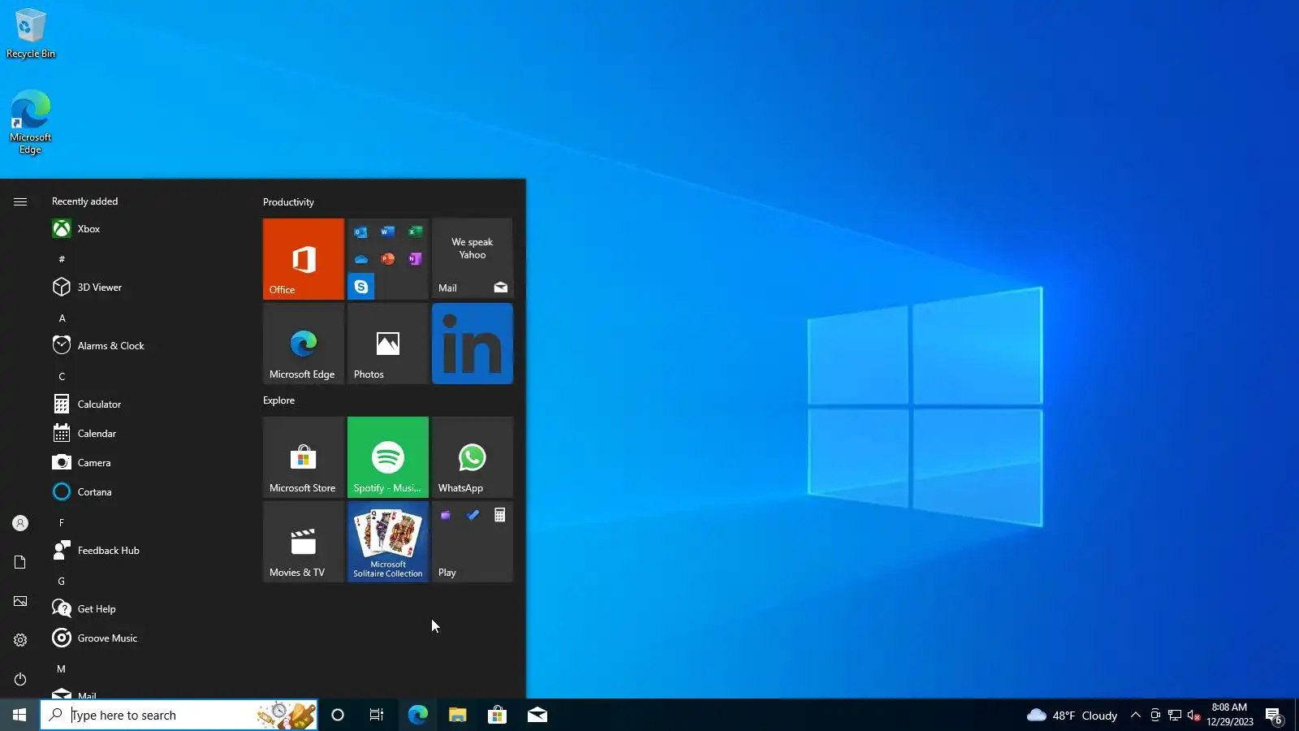Open the Power options in Start menu
1299x731 pixels.
[20, 679]
